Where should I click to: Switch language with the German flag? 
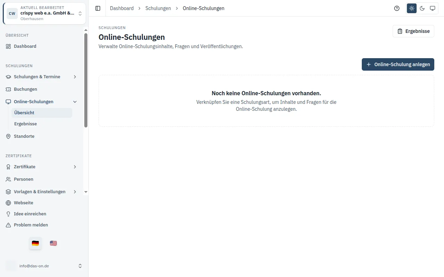click(35, 243)
